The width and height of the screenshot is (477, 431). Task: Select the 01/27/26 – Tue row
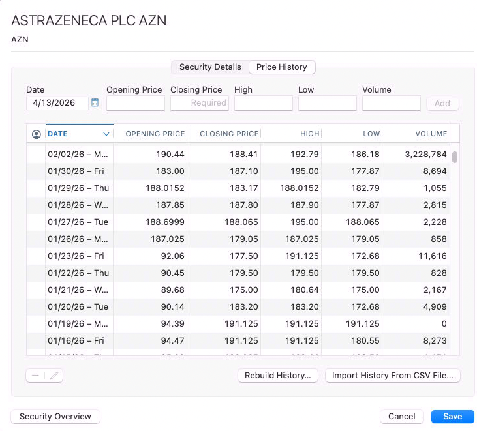click(x=238, y=222)
